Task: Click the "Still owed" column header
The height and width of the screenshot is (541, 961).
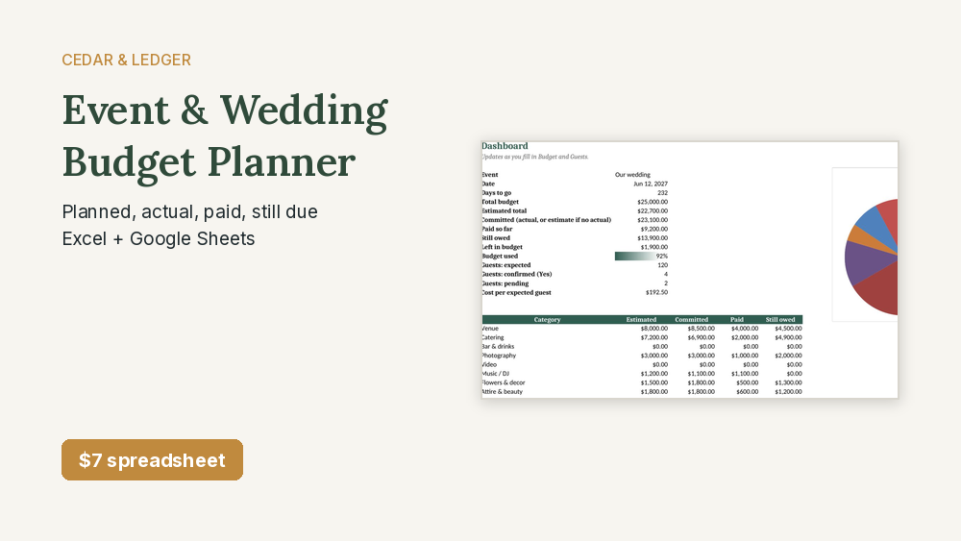Action: [x=780, y=320]
